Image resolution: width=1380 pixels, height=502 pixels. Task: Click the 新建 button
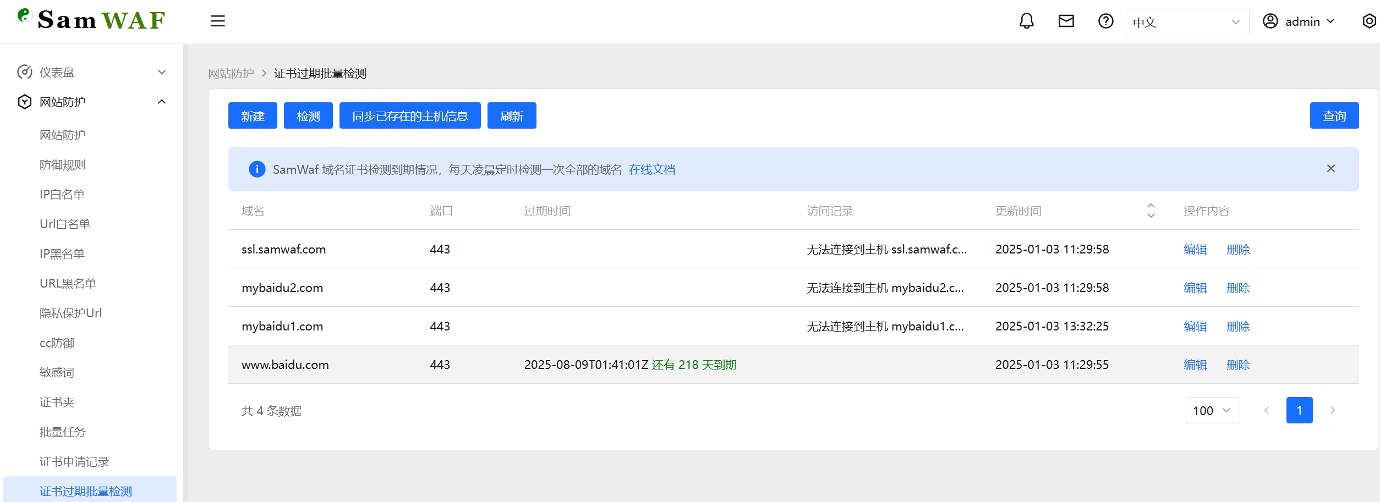(253, 115)
